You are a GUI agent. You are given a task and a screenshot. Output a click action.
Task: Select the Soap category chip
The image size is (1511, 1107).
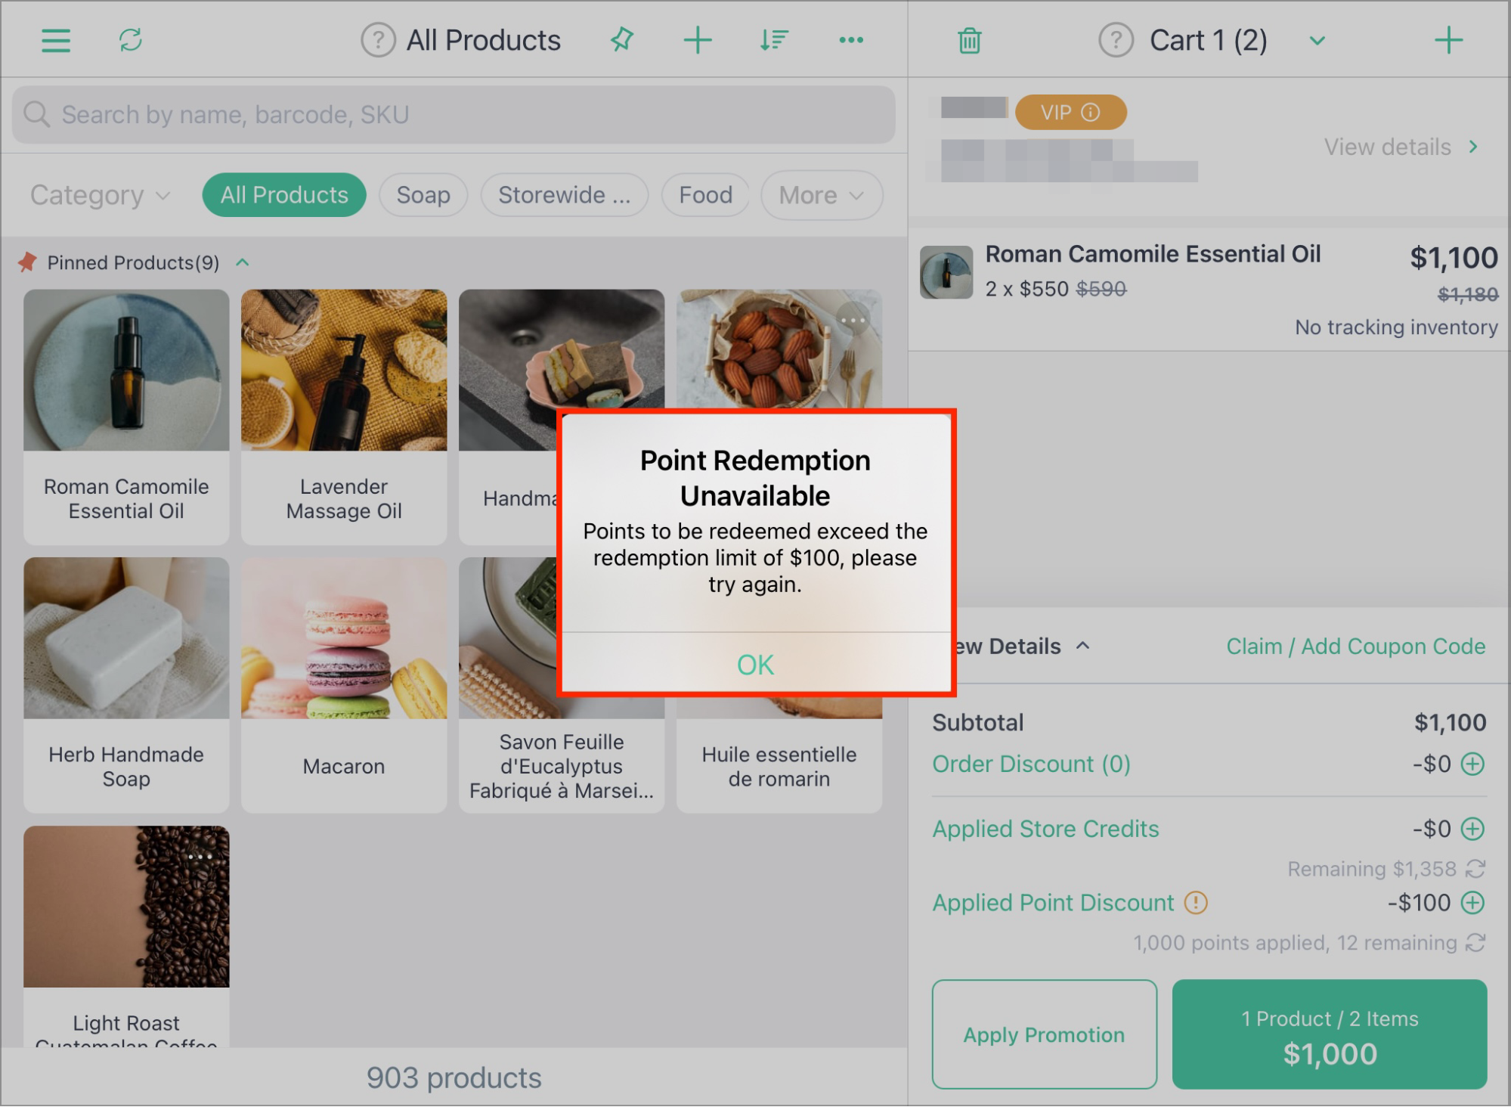click(x=423, y=195)
